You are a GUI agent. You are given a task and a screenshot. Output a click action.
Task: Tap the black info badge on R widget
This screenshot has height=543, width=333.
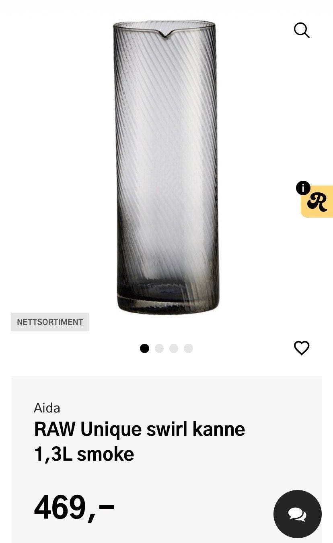[x=303, y=188]
